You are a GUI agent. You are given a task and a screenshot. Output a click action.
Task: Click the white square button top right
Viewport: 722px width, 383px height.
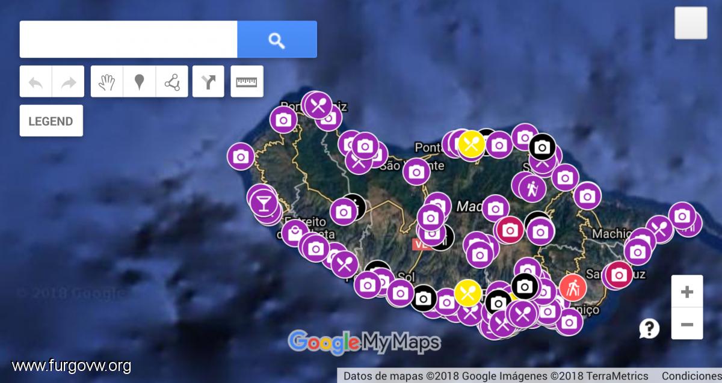691,23
